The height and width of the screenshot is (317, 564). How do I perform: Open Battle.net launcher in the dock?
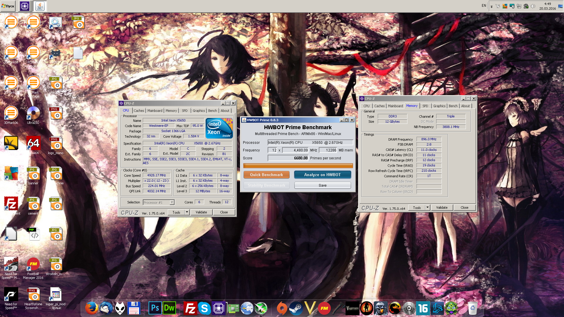pyautogui.click(x=437, y=308)
